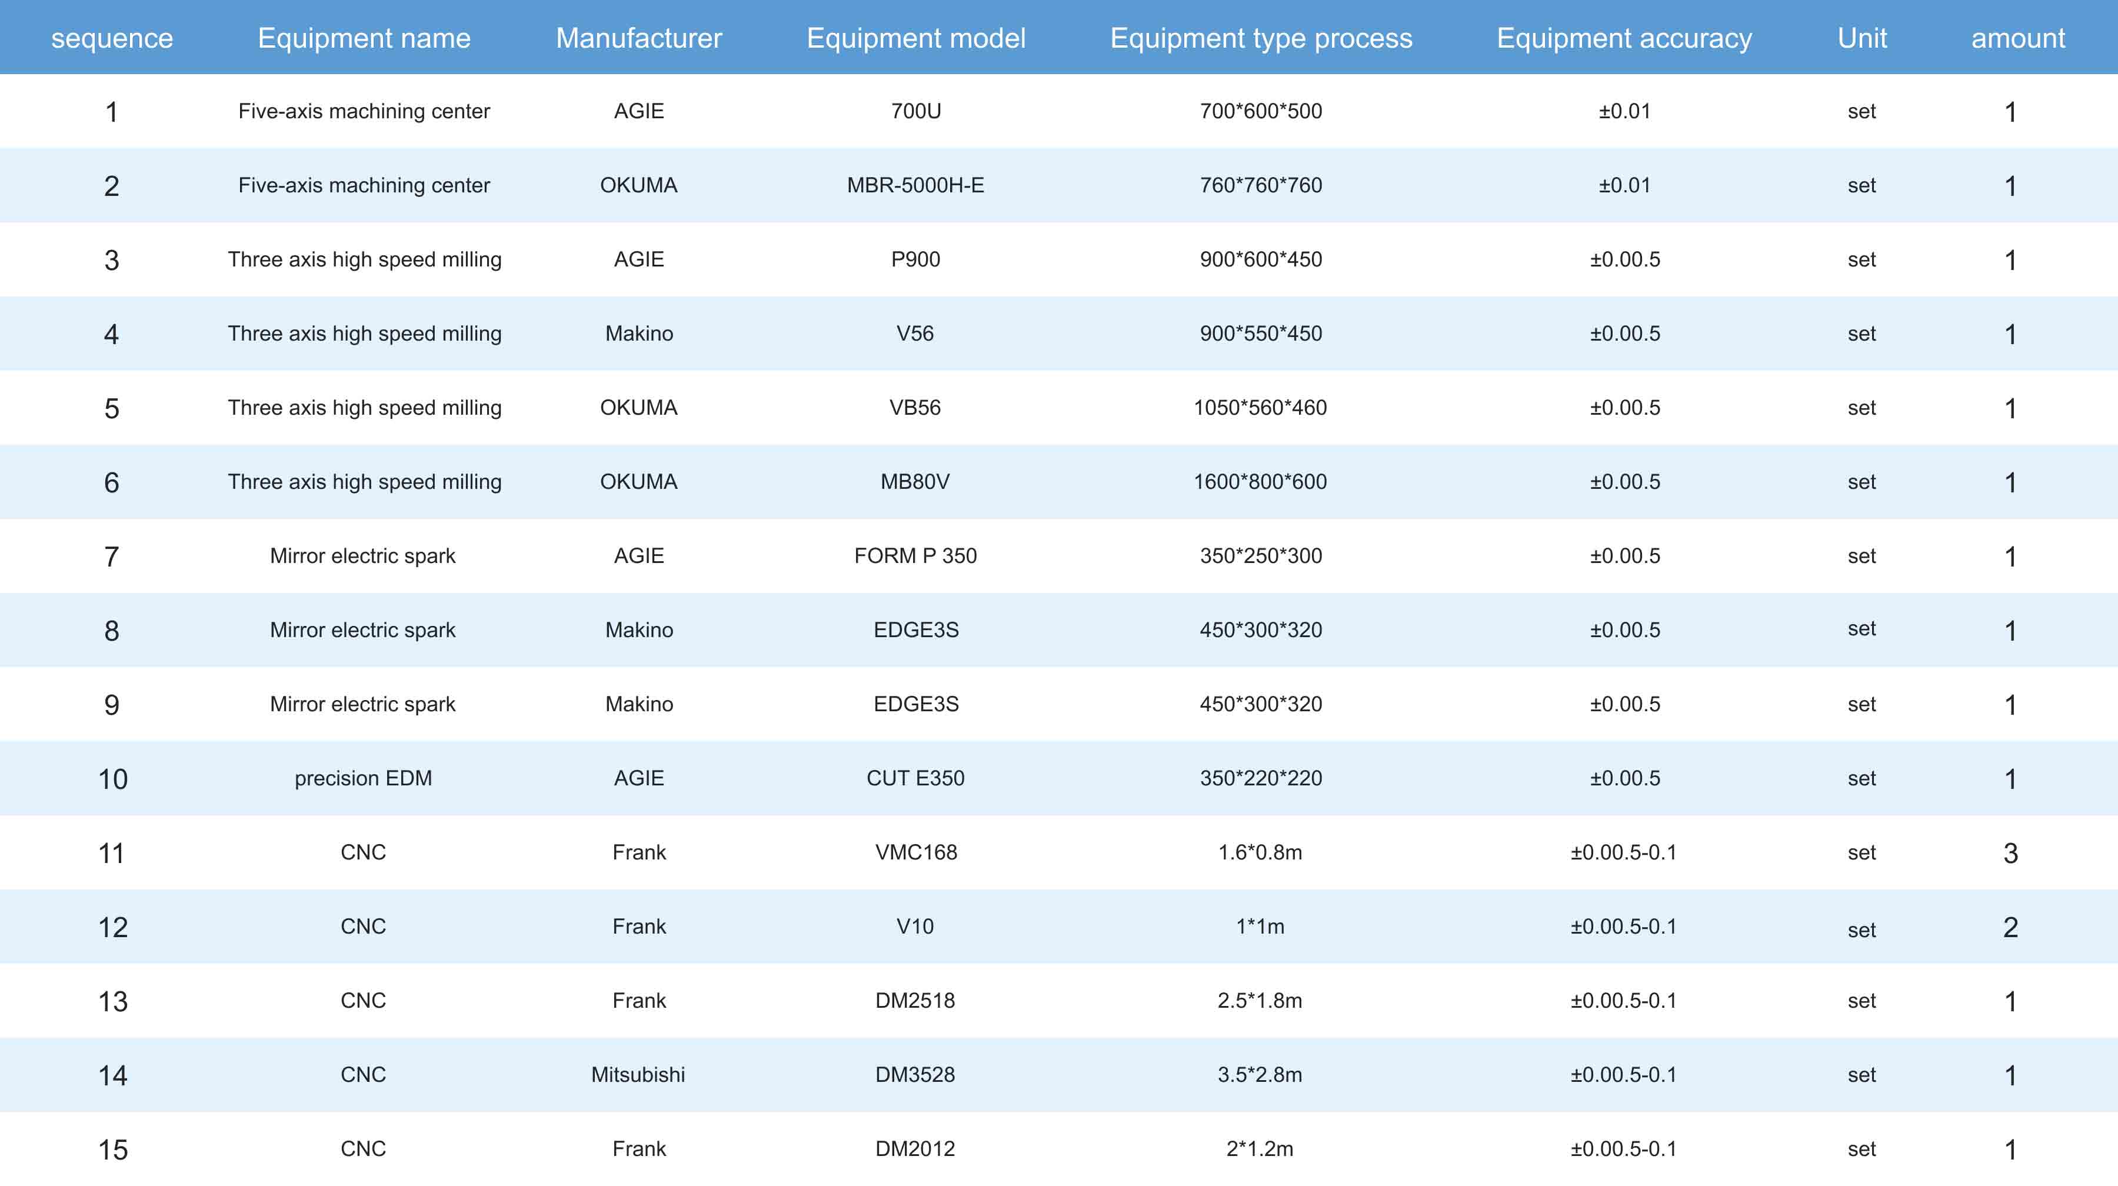The height and width of the screenshot is (1186, 2118).
Task: Select the 'amount' column header
Action: 2018,38
